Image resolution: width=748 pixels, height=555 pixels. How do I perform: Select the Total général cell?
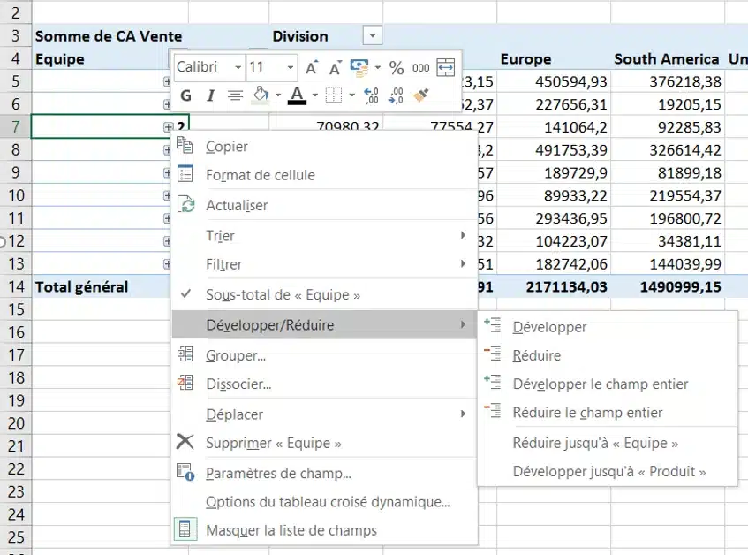102,287
